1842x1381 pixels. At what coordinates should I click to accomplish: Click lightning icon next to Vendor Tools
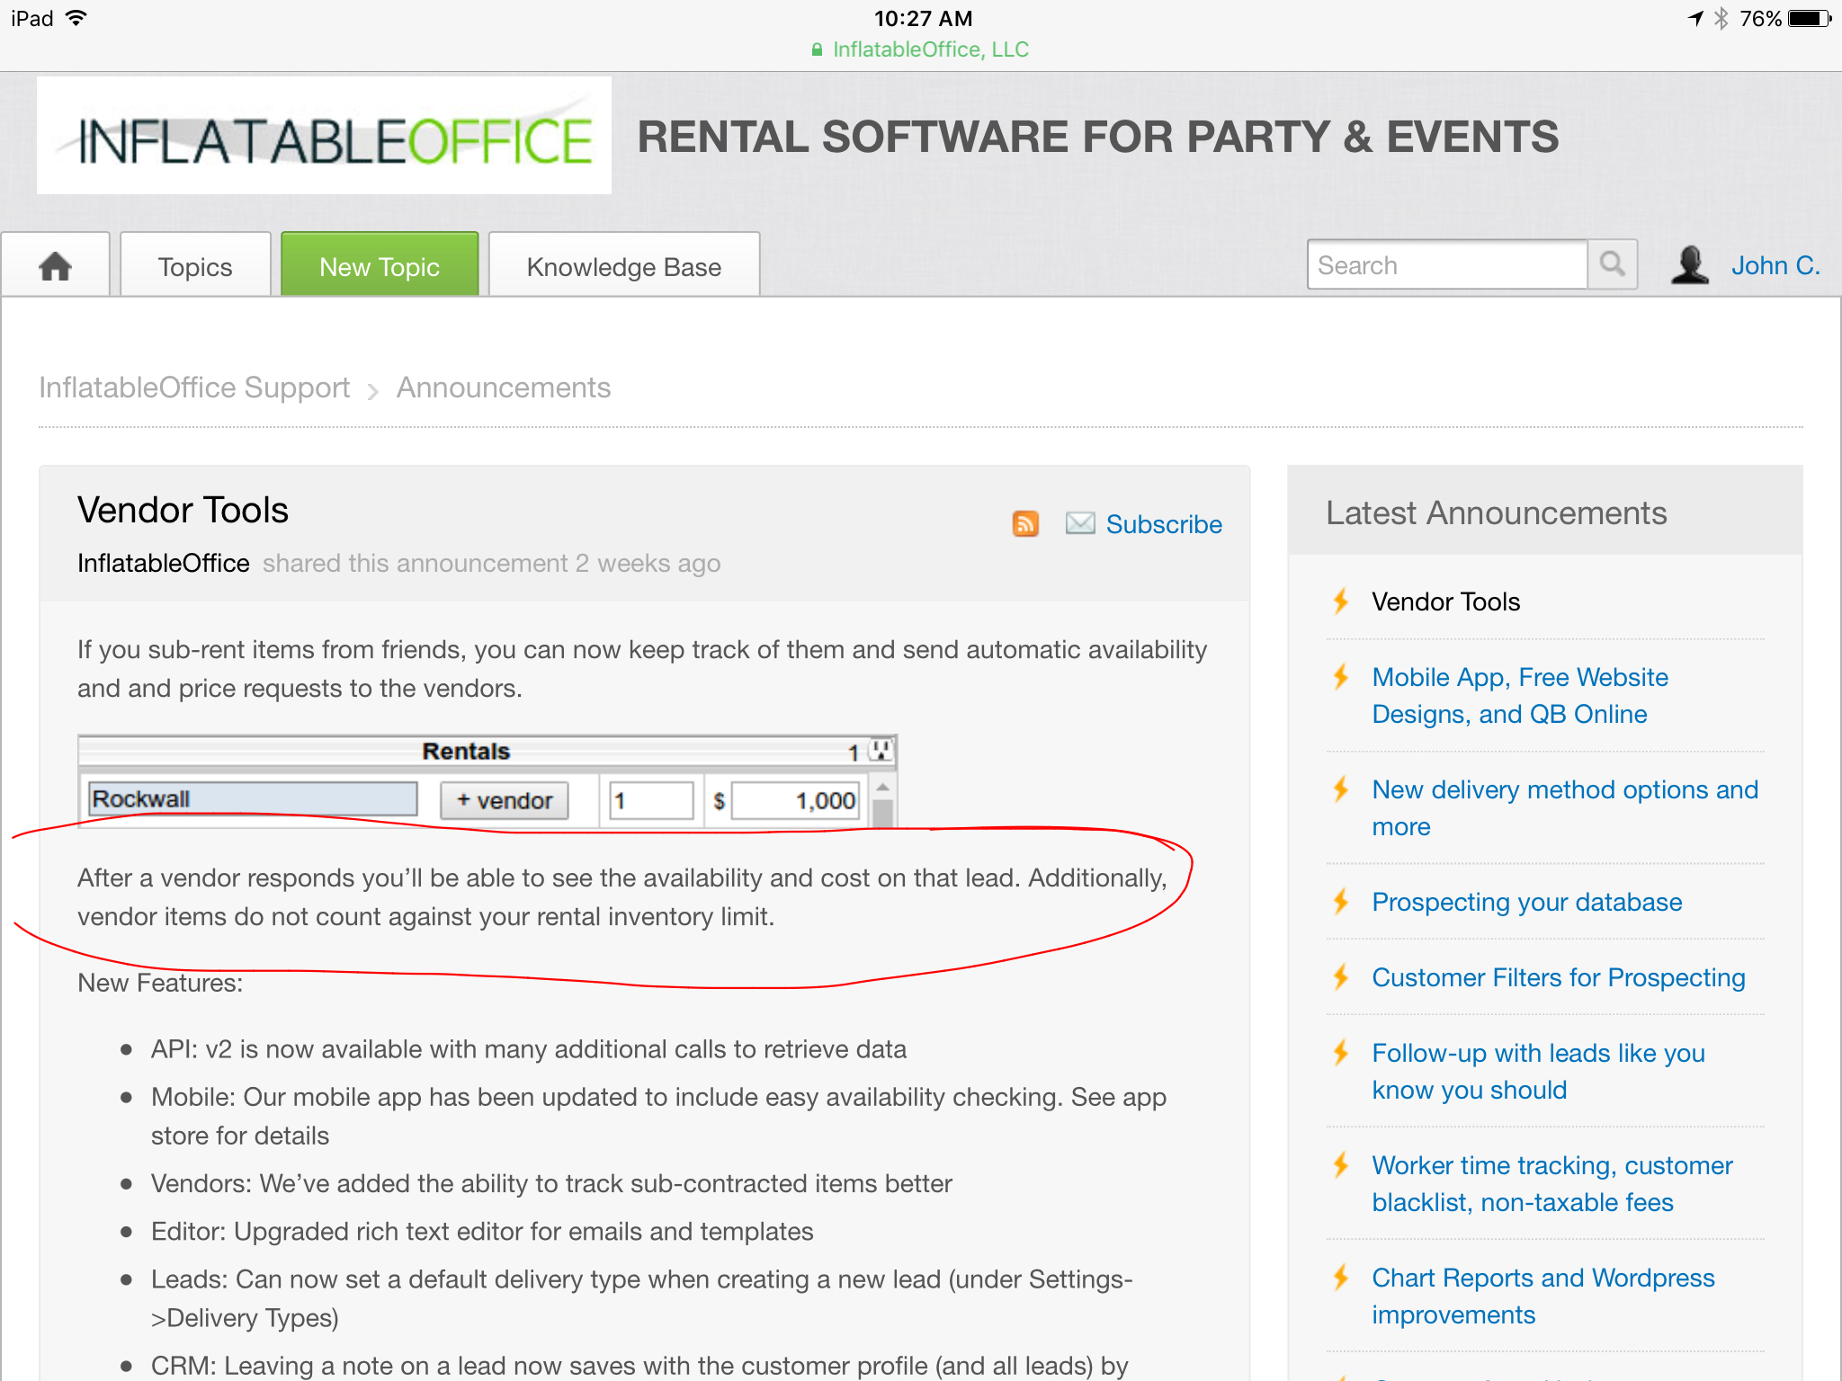1341,601
